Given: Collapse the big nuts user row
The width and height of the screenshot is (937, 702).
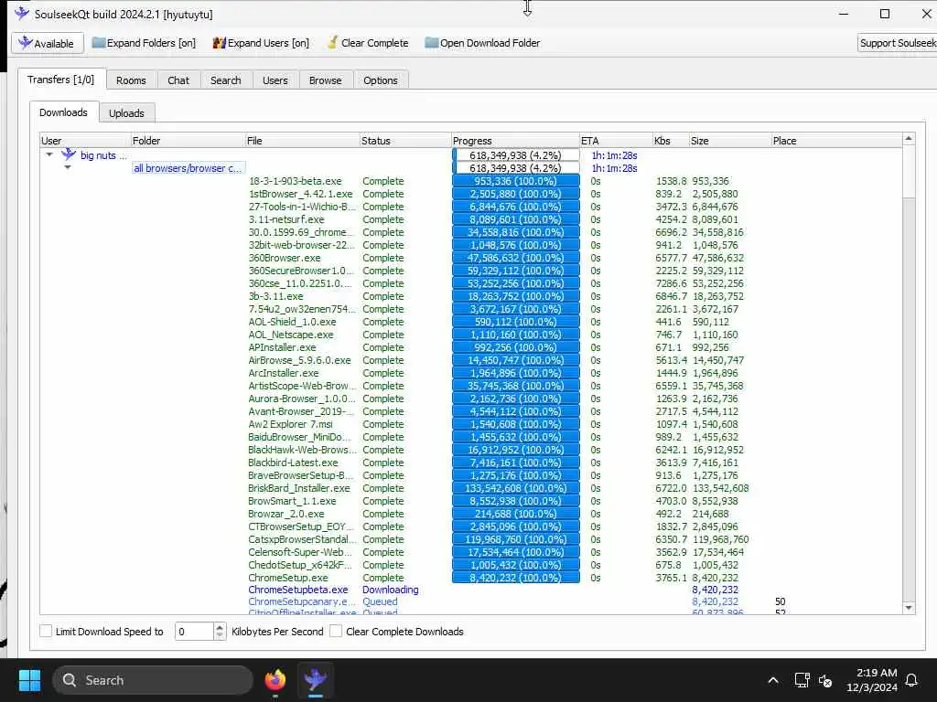Looking at the screenshot, I should tap(49, 154).
